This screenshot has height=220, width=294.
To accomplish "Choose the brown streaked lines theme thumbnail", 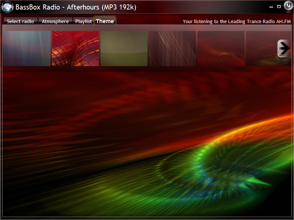I will [x=172, y=48].
